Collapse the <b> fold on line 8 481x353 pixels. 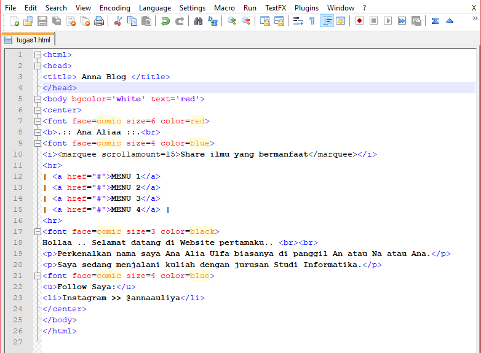[38, 132]
